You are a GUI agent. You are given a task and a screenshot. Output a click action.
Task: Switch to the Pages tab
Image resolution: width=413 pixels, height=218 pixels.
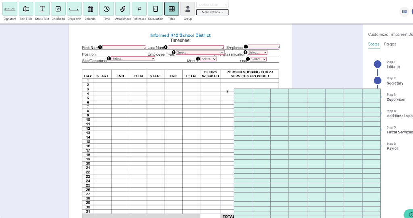click(390, 44)
